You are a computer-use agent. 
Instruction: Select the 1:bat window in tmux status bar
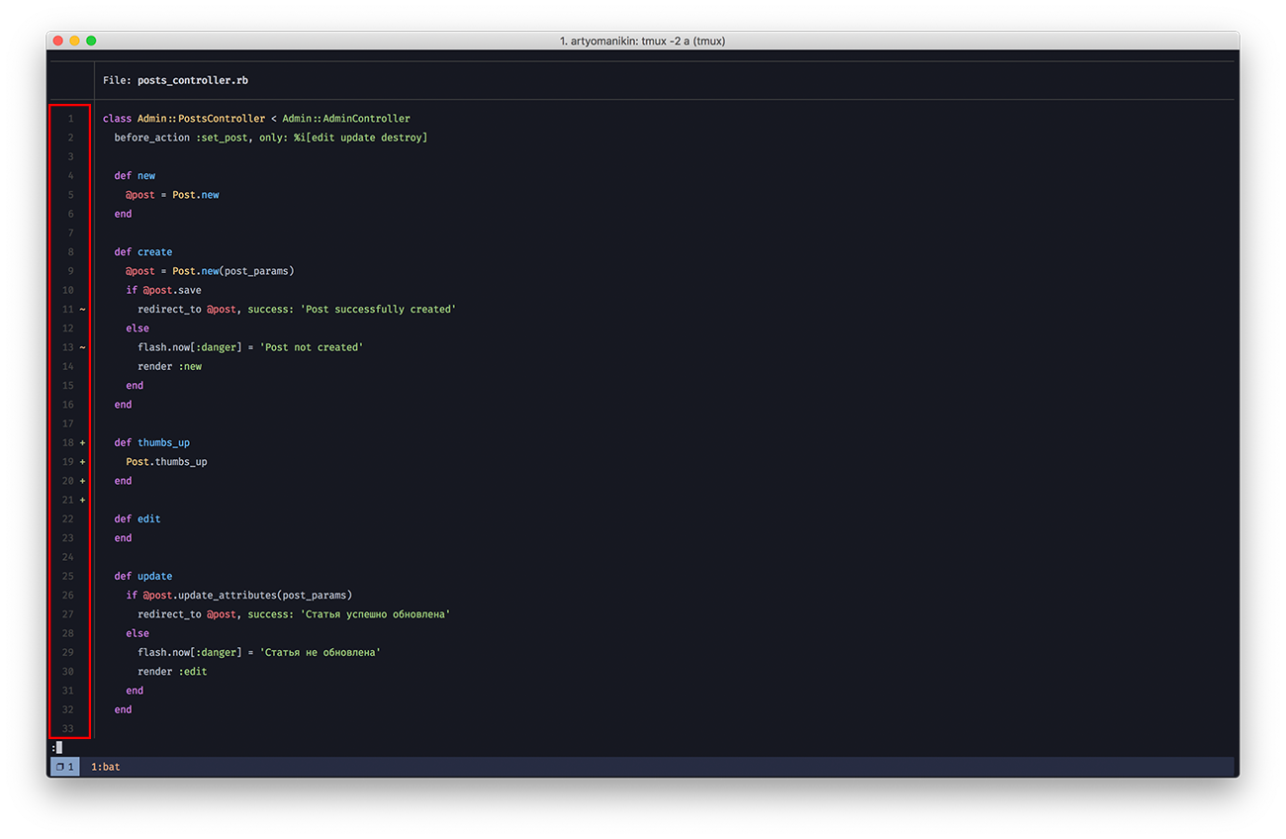[x=105, y=766]
